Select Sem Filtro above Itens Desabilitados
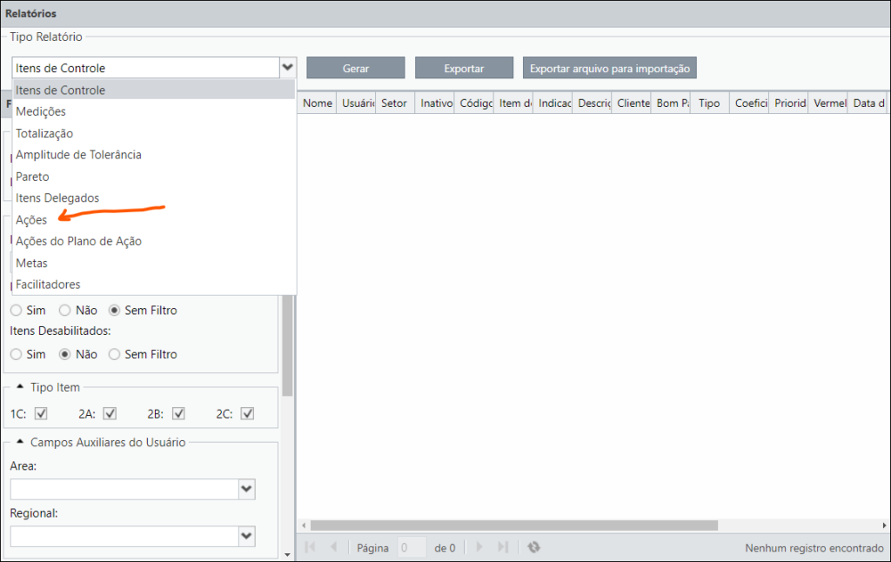The width and height of the screenshot is (891, 562). [x=114, y=311]
